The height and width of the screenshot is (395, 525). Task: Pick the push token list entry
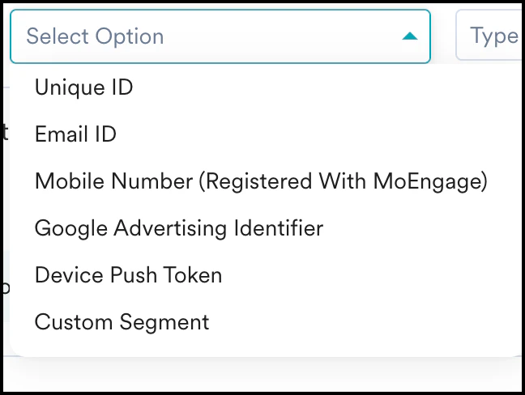[128, 275]
